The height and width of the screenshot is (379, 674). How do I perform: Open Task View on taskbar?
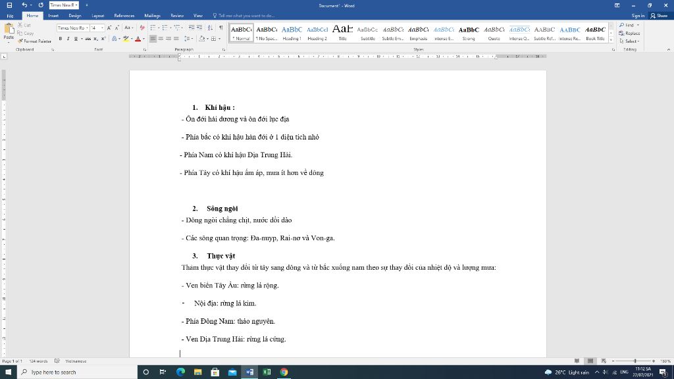[x=163, y=372]
